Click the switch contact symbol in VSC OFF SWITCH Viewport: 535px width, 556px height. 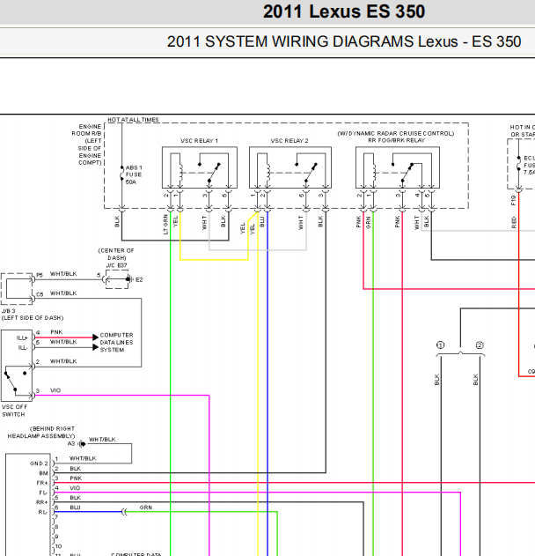pyautogui.click(x=16, y=382)
